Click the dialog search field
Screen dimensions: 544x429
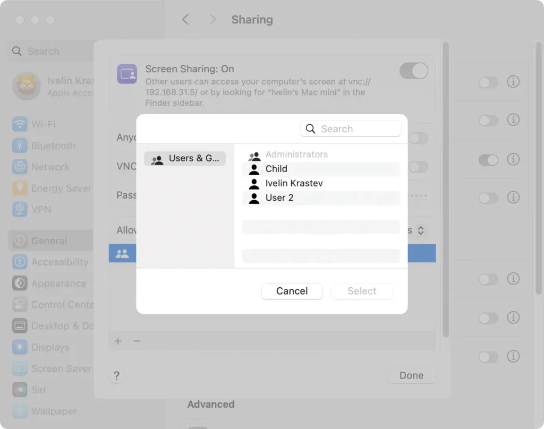(x=351, y=128)
